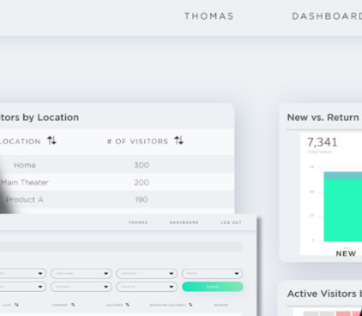
Task: Sort the Duration (Seconds) column in front window
Action: [x=190, y=305]
